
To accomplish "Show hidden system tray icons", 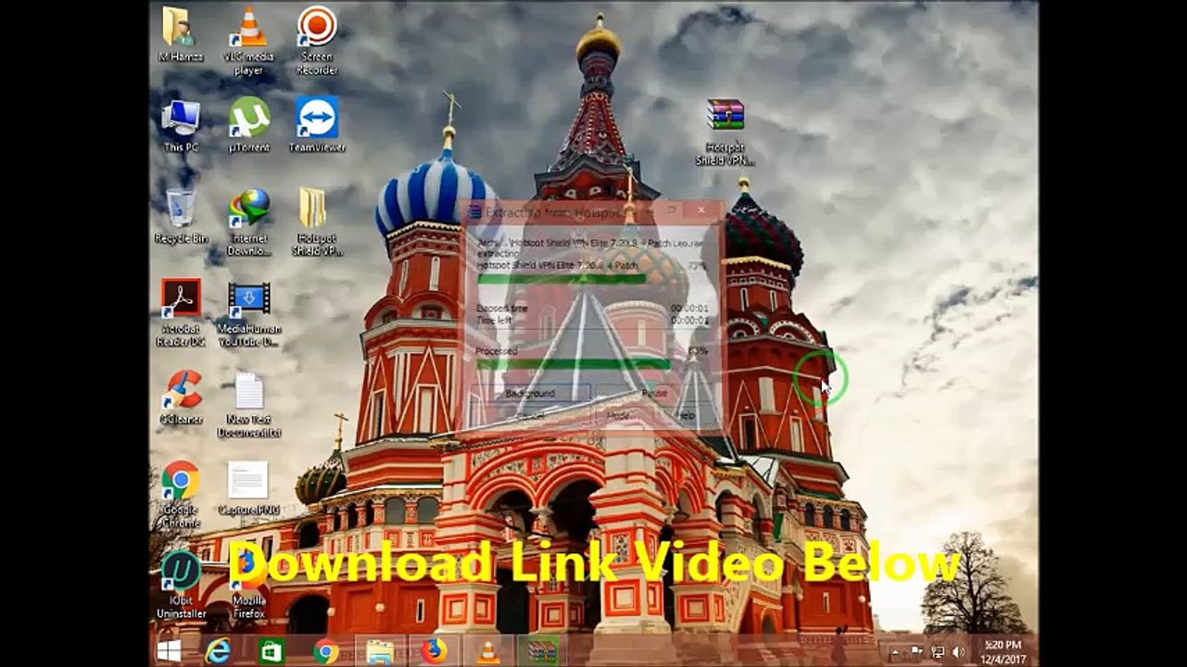I will click(897, 652).
